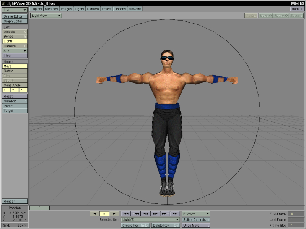Step forward one frame icon
The height and width of the screenshot is (229, 306).
point(155,214)
